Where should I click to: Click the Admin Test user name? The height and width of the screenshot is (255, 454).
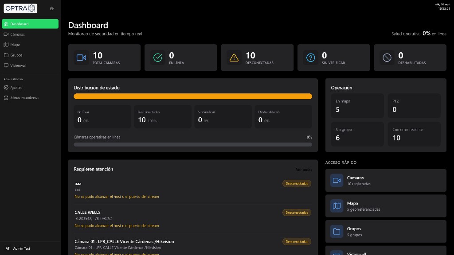21,248
